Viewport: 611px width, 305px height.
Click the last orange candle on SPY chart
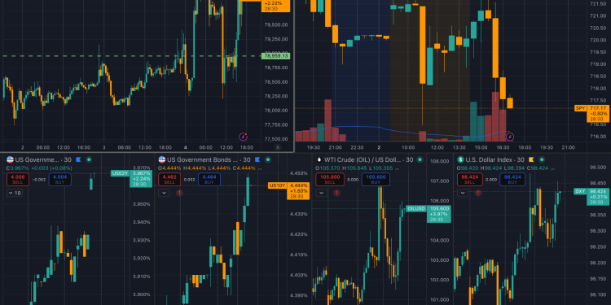coord(510,102)
